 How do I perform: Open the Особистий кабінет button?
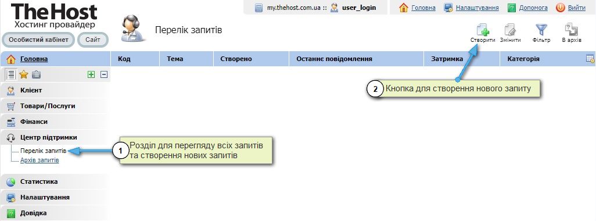38,40
